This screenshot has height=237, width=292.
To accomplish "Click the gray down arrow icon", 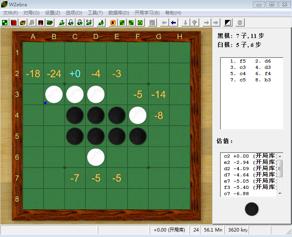I will [x=186, y=23].
